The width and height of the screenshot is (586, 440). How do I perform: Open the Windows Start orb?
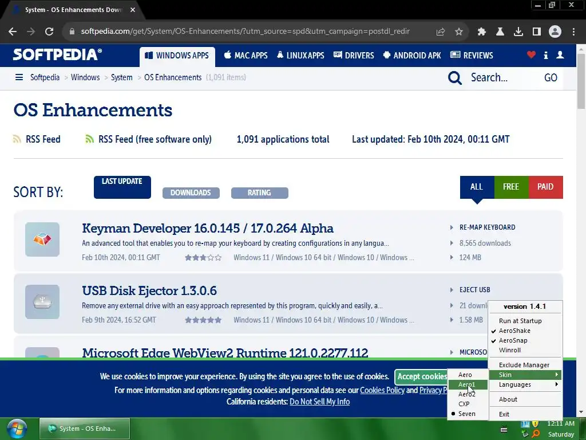pos(17,429)
